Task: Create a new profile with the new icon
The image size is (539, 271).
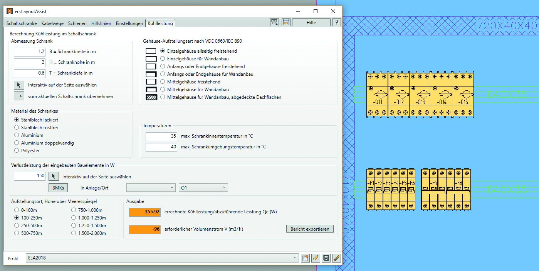Action: pos(305,258)
